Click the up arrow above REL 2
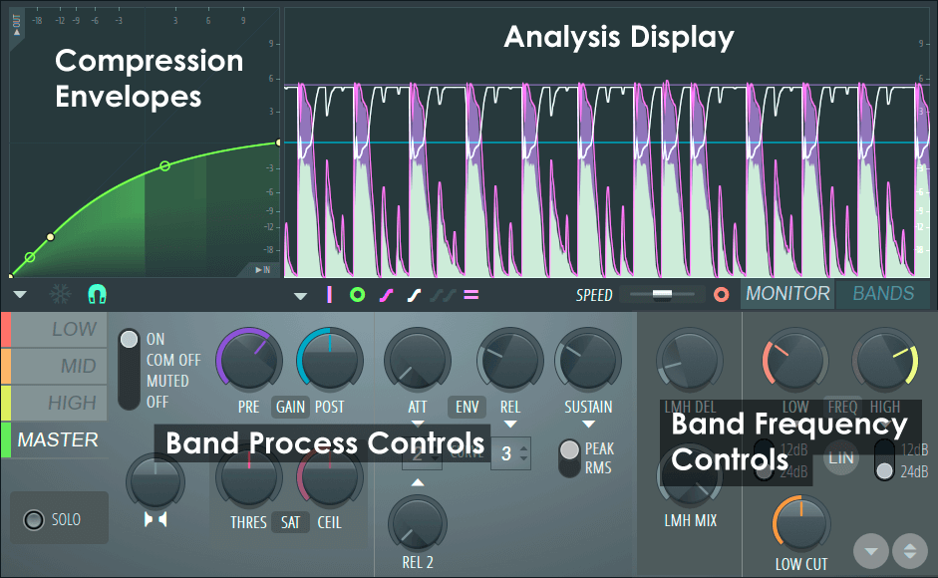This screenshot has width=938, height=578. [x=418, y=482]
